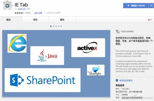The height and width of the screenshot is (101, 154).
Task: Open the languages link in the 语言 row
Action: 132,97
